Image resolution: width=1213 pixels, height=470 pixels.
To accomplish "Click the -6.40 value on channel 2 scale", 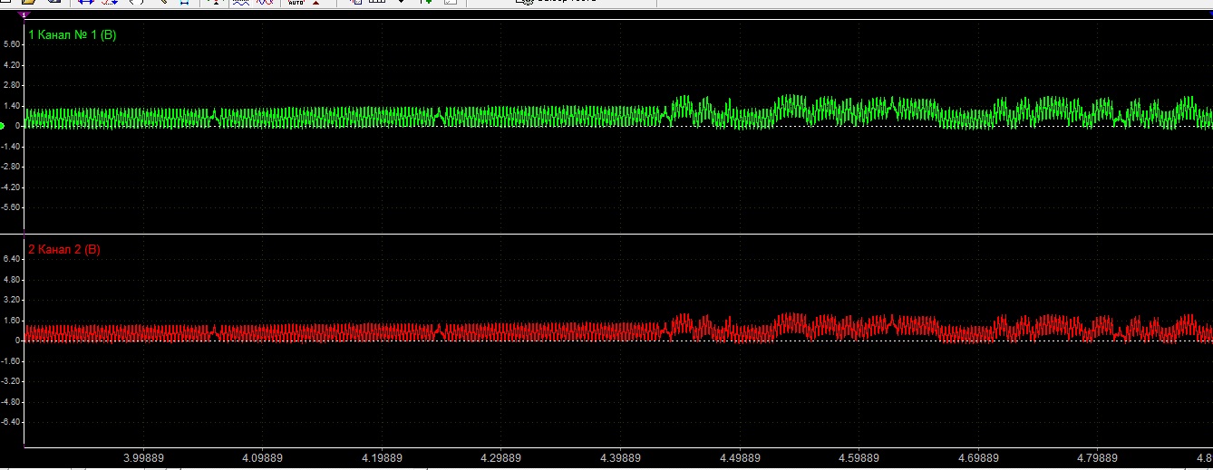I will pos(11,422).
